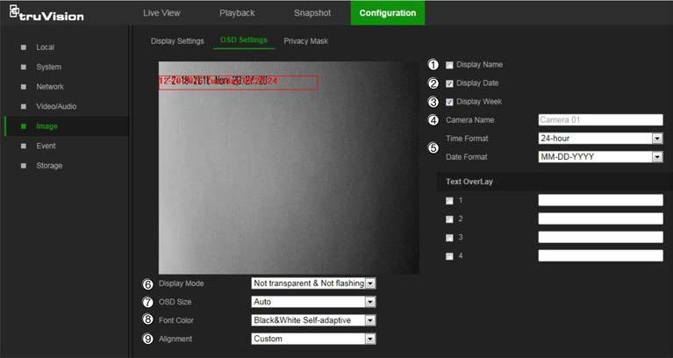Click the Text Overlay 3 input field
Screen dimensions: 673x358
(x=600, y=237)
